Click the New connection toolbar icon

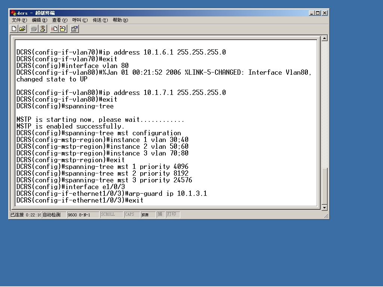(14, 29)
